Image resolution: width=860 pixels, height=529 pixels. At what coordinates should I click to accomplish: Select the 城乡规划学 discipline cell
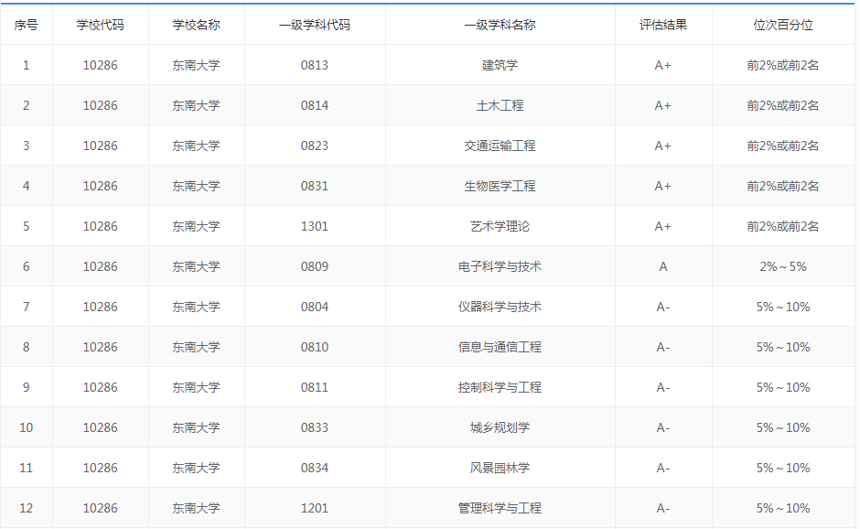pyautogui.click(x=500, y=427)
